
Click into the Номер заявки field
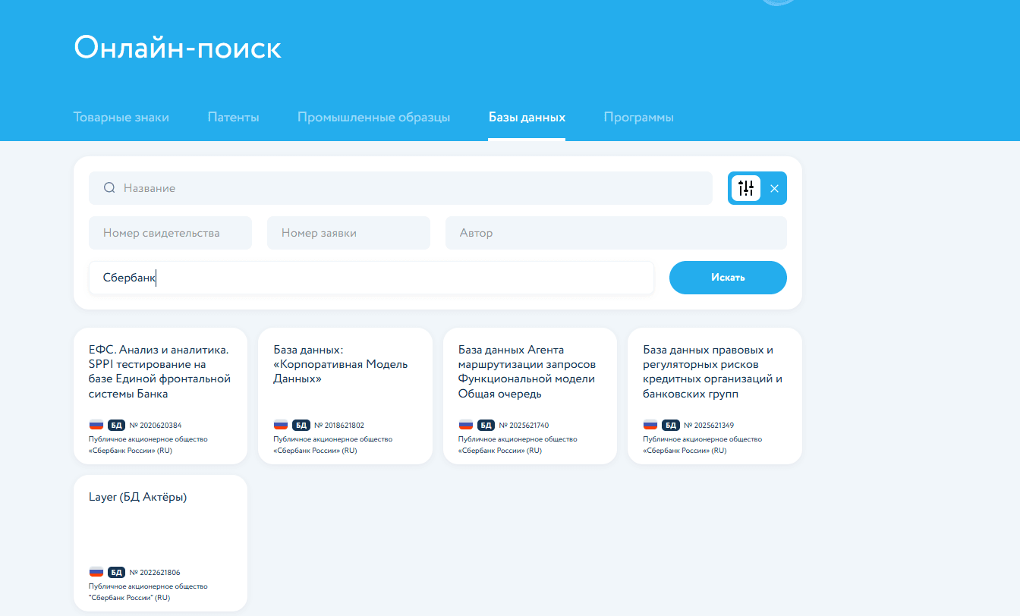click(x=348, y=233)
